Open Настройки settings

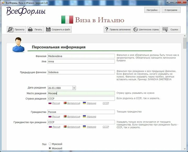pyautogui.click(x=152, y=10)
